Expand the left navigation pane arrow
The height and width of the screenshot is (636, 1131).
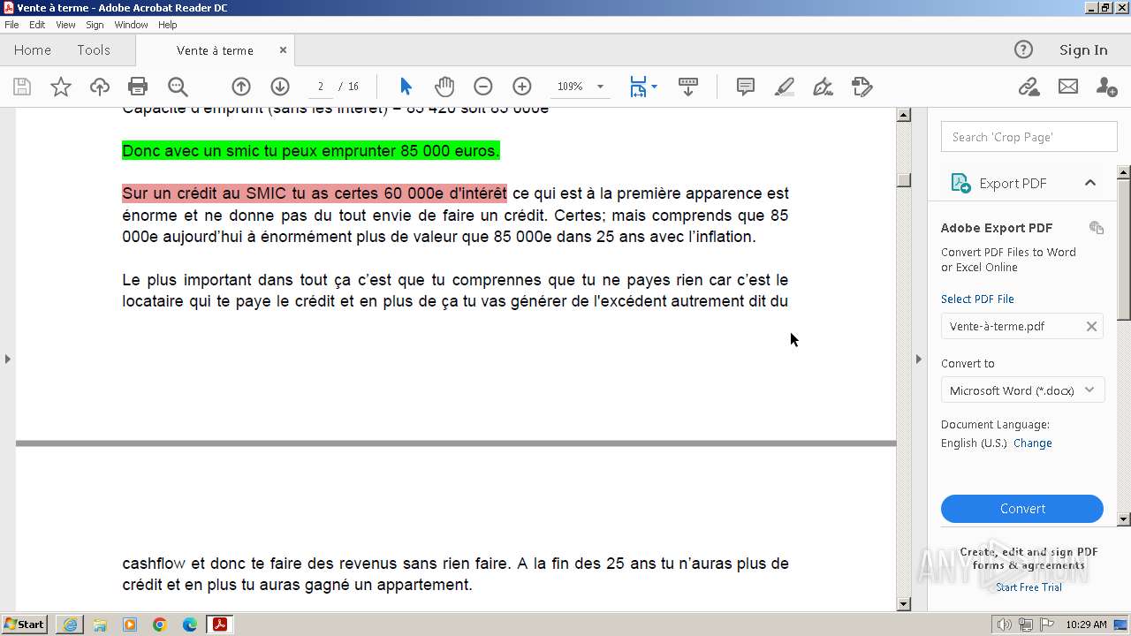pyautogui.click(x=7, y=359)
